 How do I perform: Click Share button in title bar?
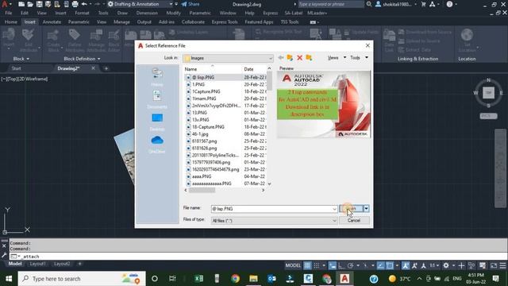point(190,4)
